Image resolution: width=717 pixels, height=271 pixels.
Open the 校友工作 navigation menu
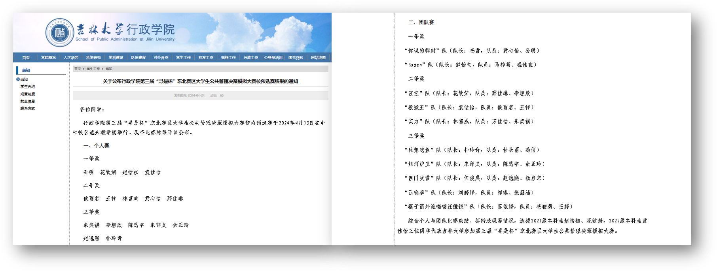pyautogui.click(x=206, y=58)
